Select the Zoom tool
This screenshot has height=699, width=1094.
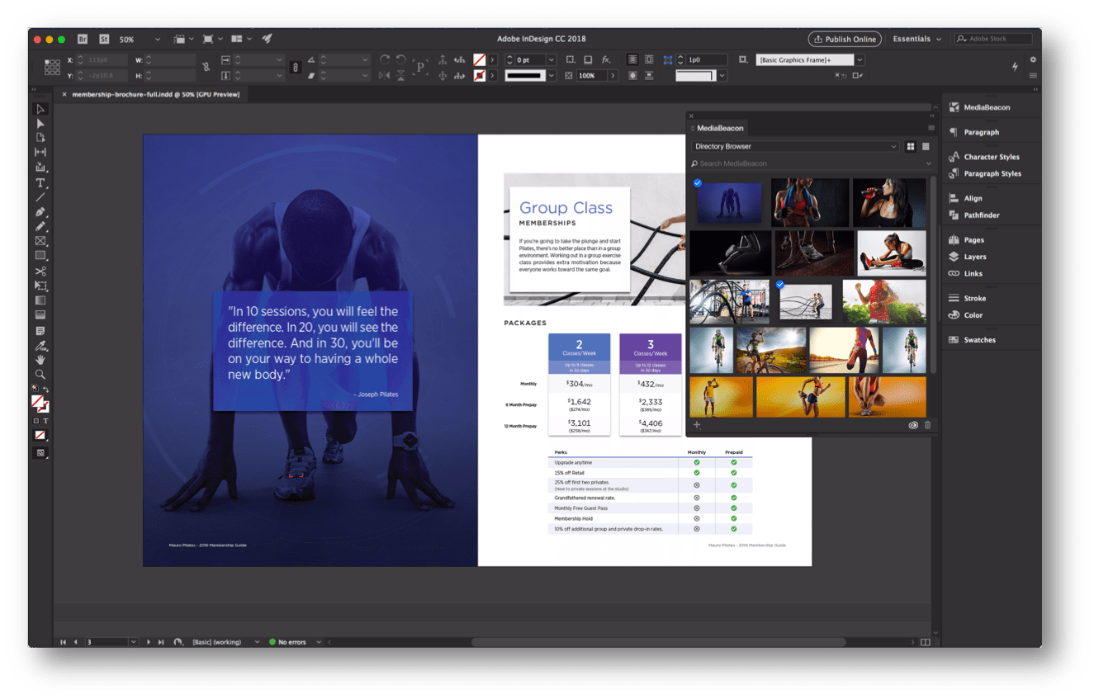(x=40, y=375)
